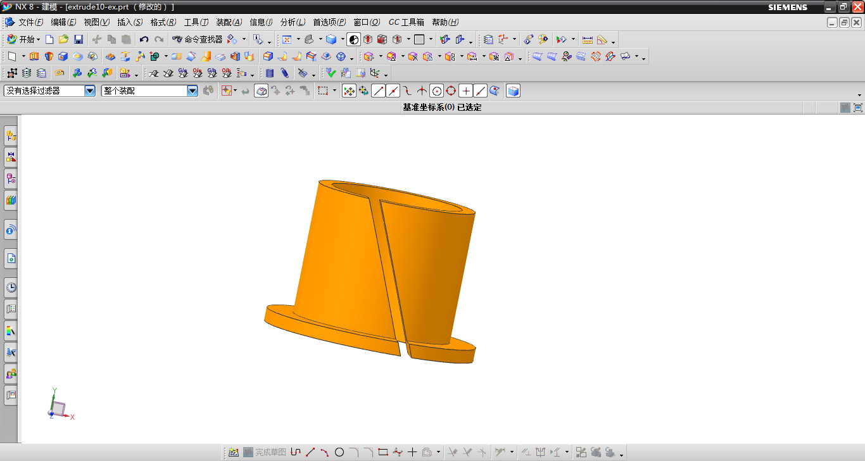Image resolution: width=865 pixels, height=461 pixels.
Task: Select the sketch Arc tool
Action: coord(325,452)
